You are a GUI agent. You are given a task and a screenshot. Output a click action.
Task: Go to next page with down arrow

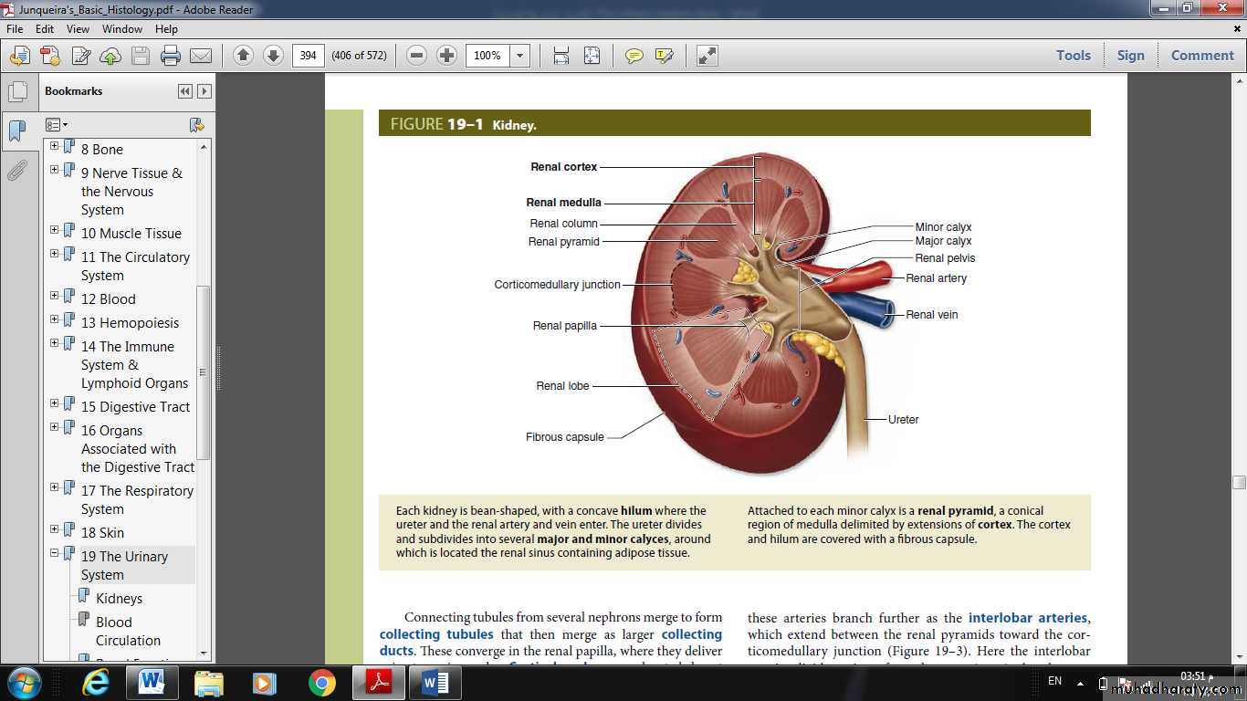coord(273,56)
